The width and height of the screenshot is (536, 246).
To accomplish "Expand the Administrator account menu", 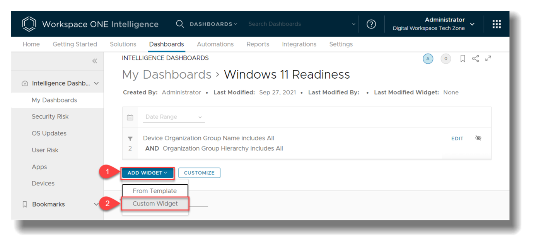I will (x=472, y=24).
